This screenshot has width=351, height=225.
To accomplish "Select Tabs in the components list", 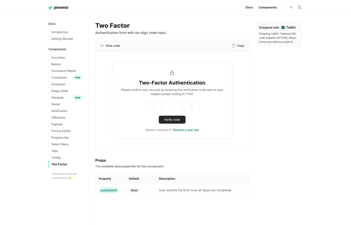I will point(55,151).
